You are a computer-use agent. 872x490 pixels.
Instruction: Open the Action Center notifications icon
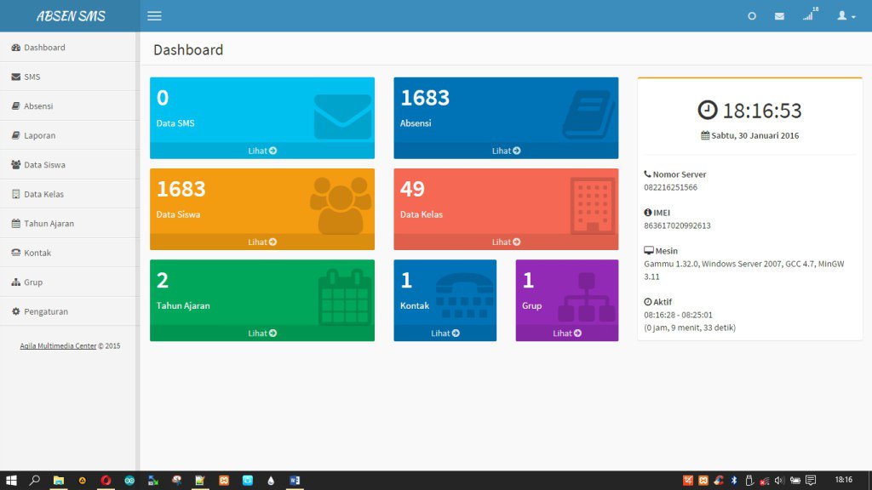tap(811, 480)
